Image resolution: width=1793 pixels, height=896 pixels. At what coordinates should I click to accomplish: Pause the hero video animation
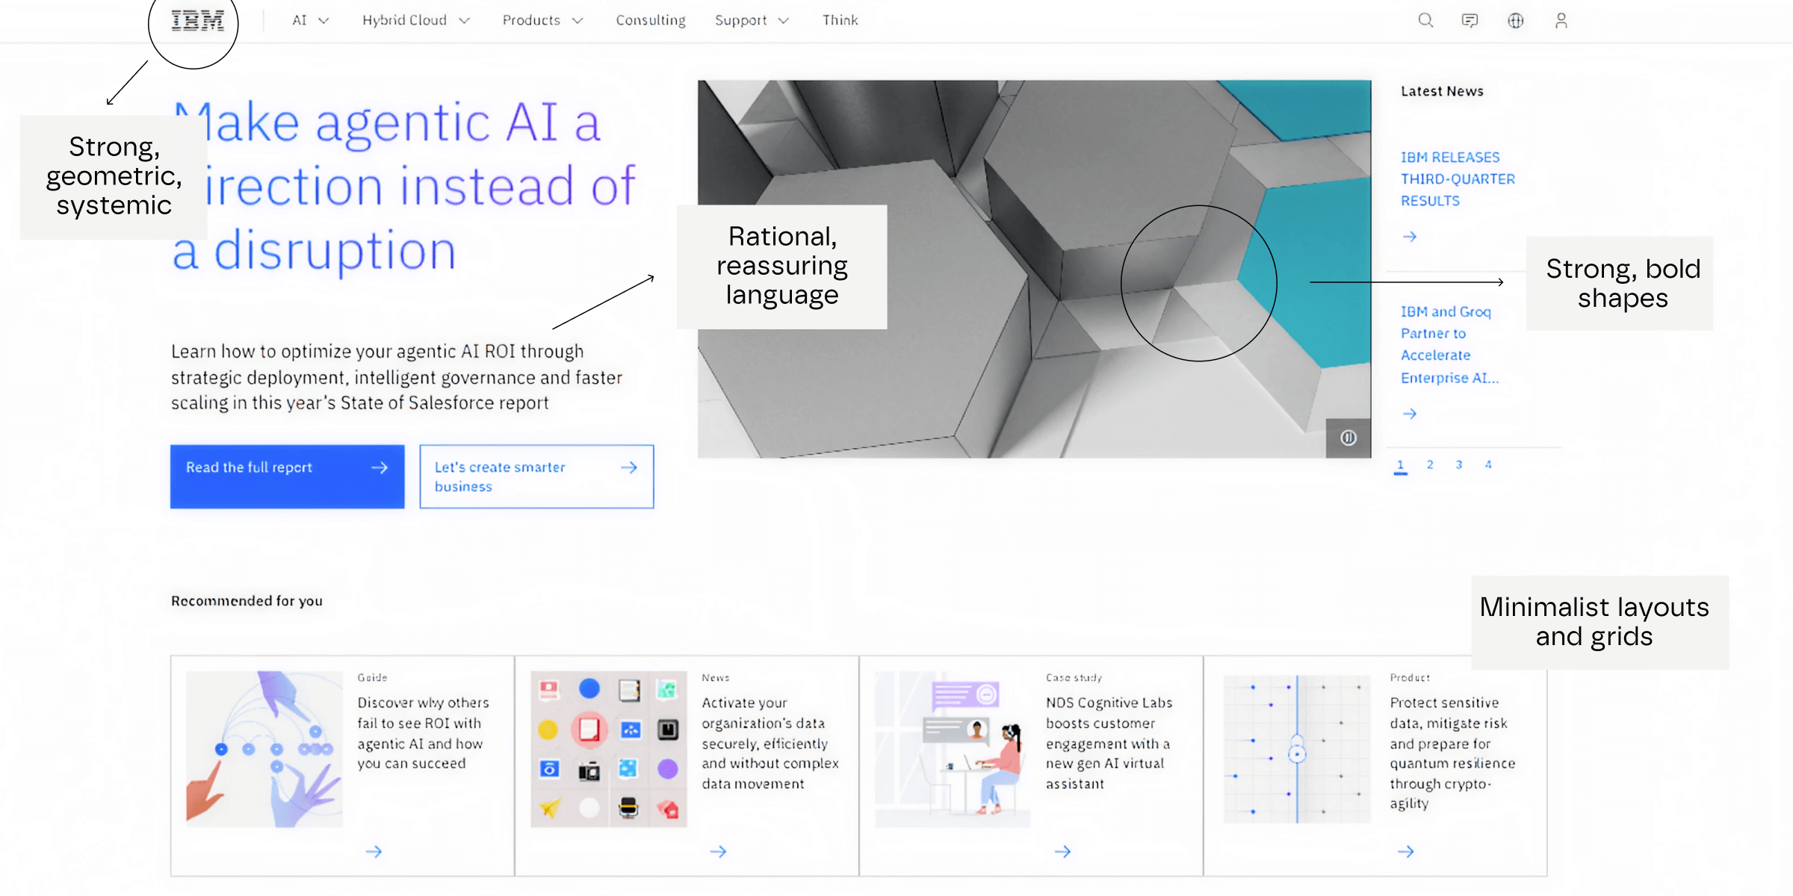[1348, 438]
